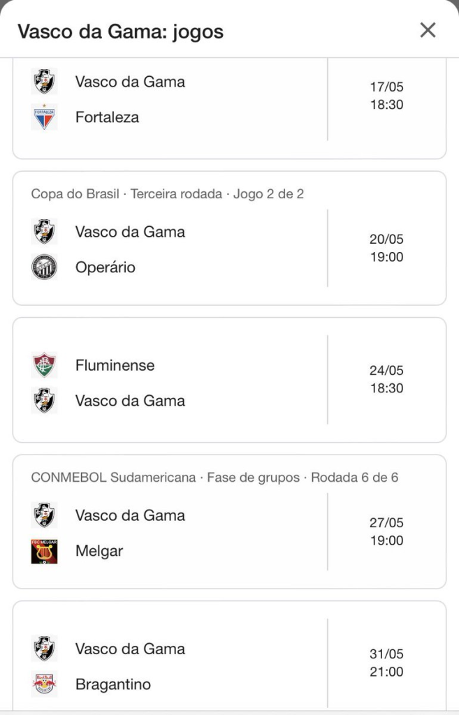Click the Melgar team crest
Screen dimensions: 459x715
click(x=45, y=551)
